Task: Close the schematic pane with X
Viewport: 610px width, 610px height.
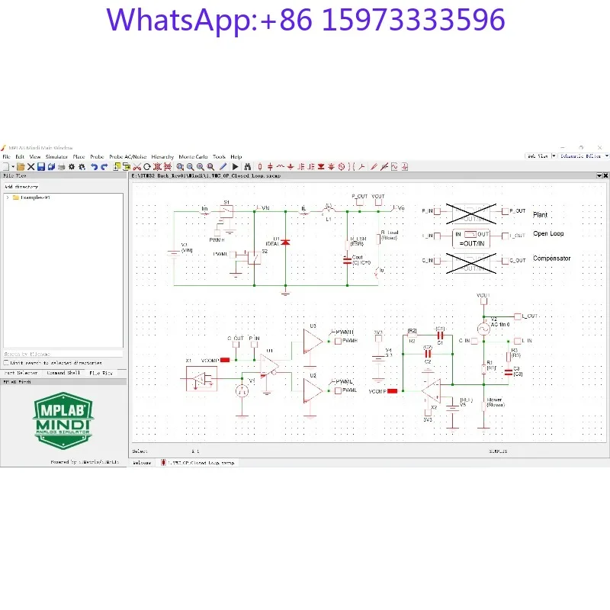Action: pos(605,176)
